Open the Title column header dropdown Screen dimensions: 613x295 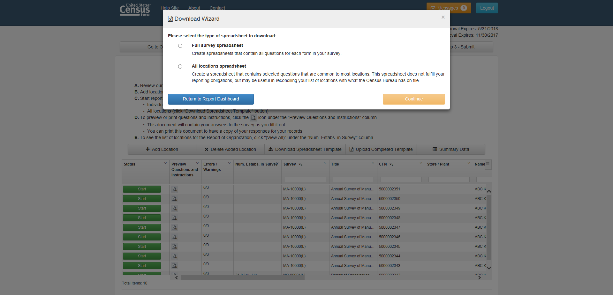coord(373,163)
